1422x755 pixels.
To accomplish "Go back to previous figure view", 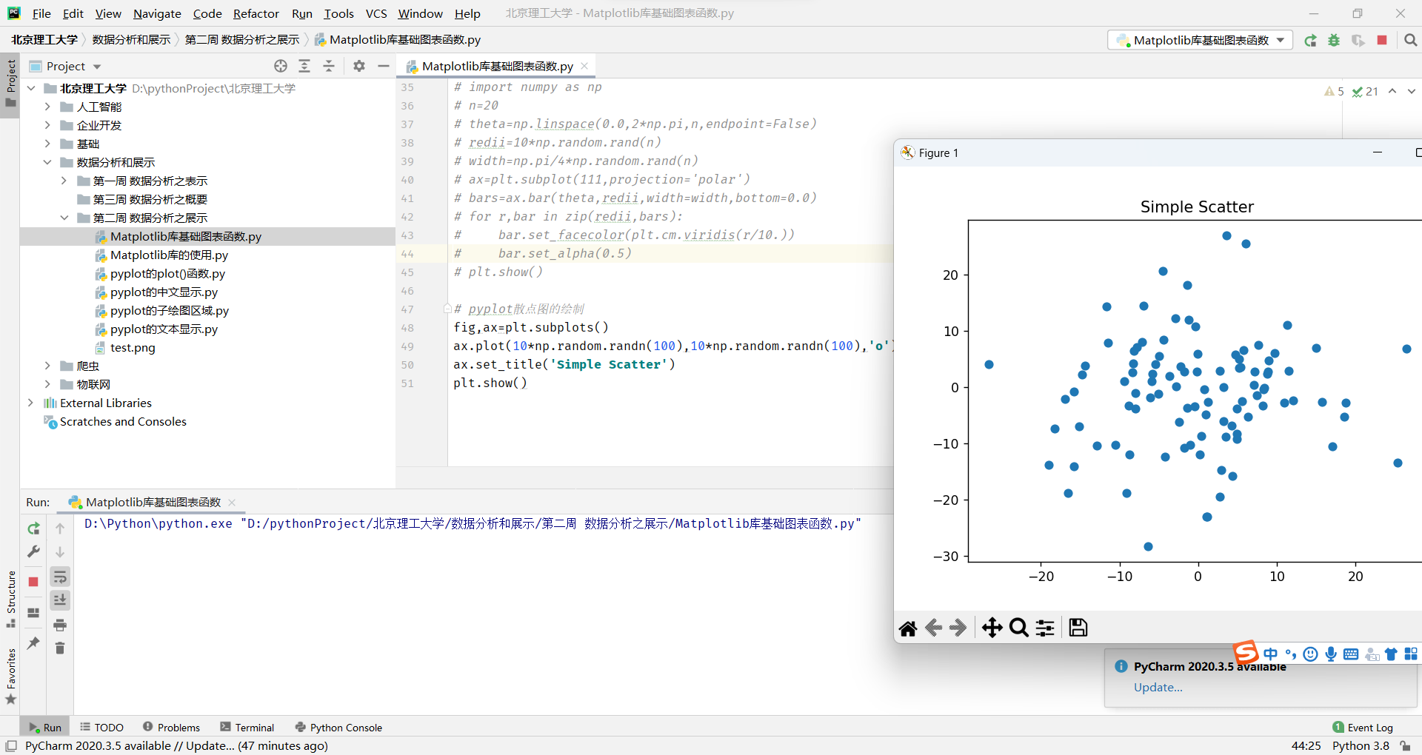I will click(934, 628).
